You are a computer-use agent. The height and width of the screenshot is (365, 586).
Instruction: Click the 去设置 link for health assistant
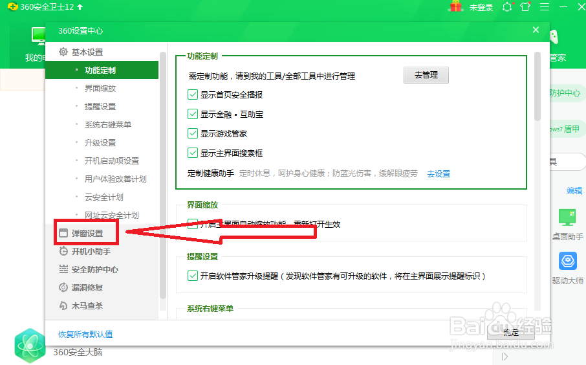[x=439, y=174]
